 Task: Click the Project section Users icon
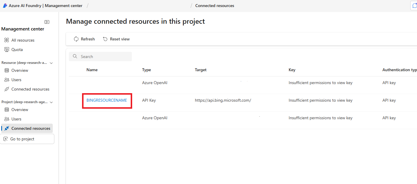pos(6,119)
